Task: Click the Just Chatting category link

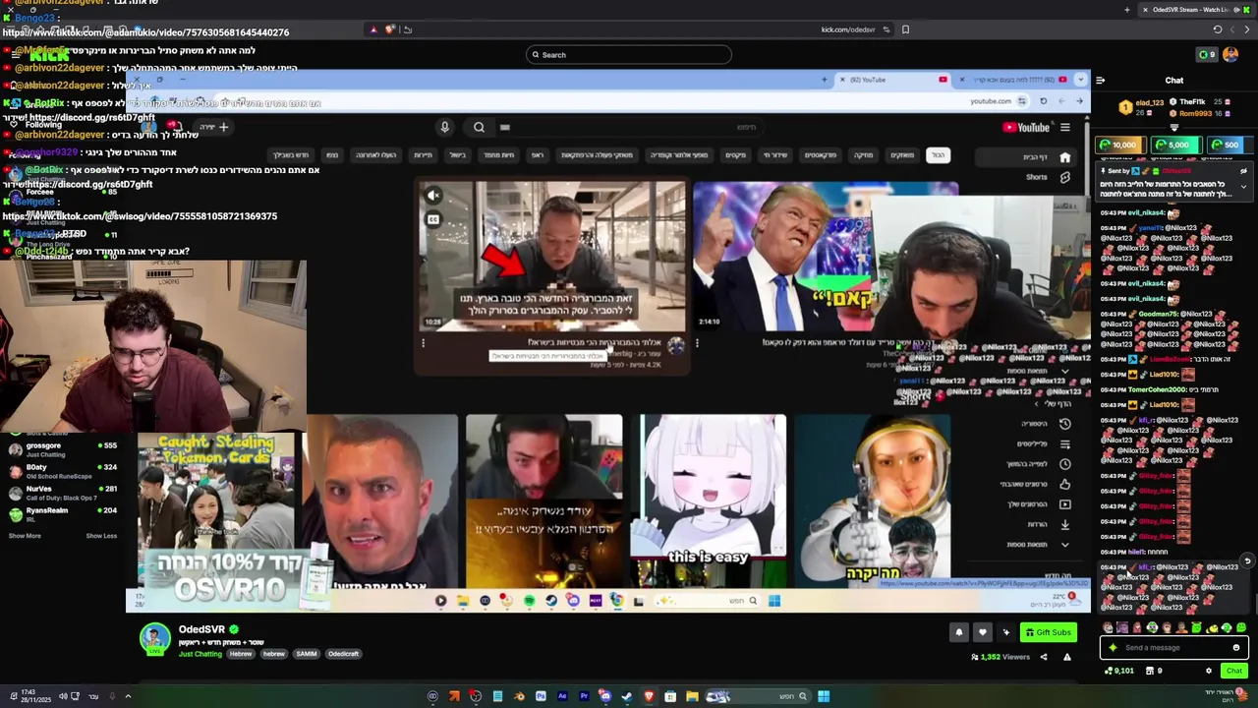Action: pos(200,654)
